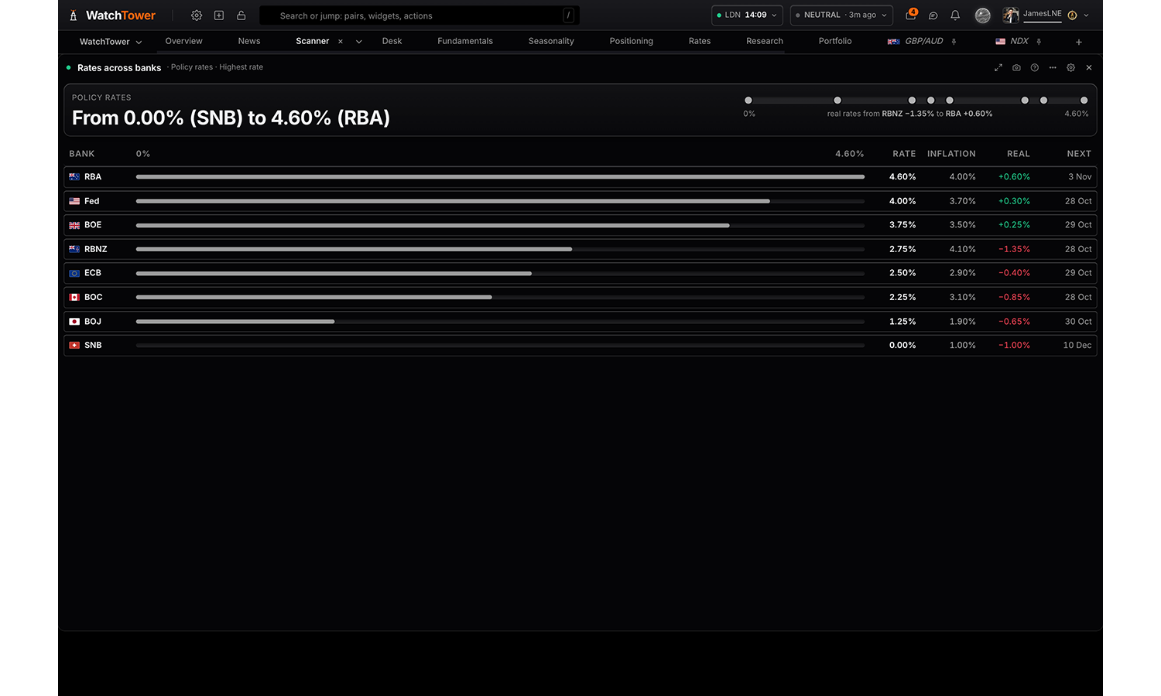Open the inbox icon with badge 4

click(x=911, y=15)
